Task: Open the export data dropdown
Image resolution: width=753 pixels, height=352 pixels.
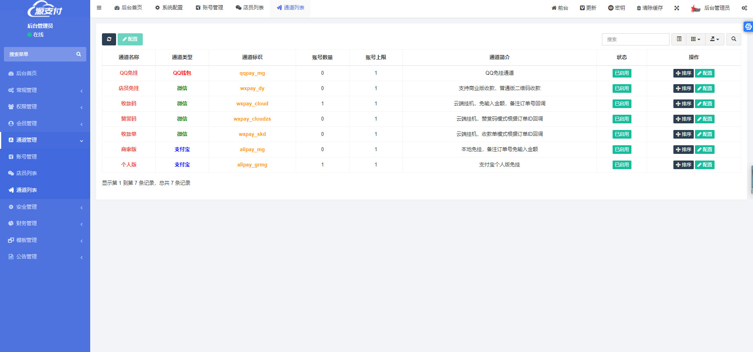Action: coord(715,39)
